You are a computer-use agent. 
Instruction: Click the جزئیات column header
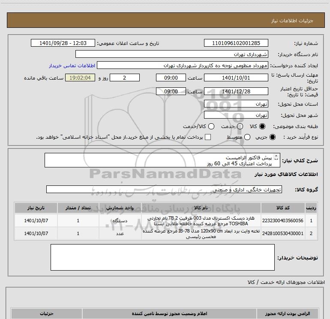coord(47,313)
